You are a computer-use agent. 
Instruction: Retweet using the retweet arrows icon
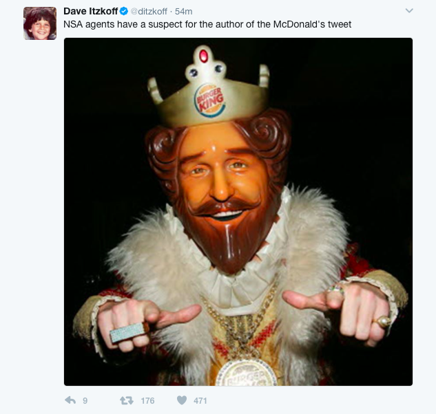pyautogui.click(x=126, y=400)
